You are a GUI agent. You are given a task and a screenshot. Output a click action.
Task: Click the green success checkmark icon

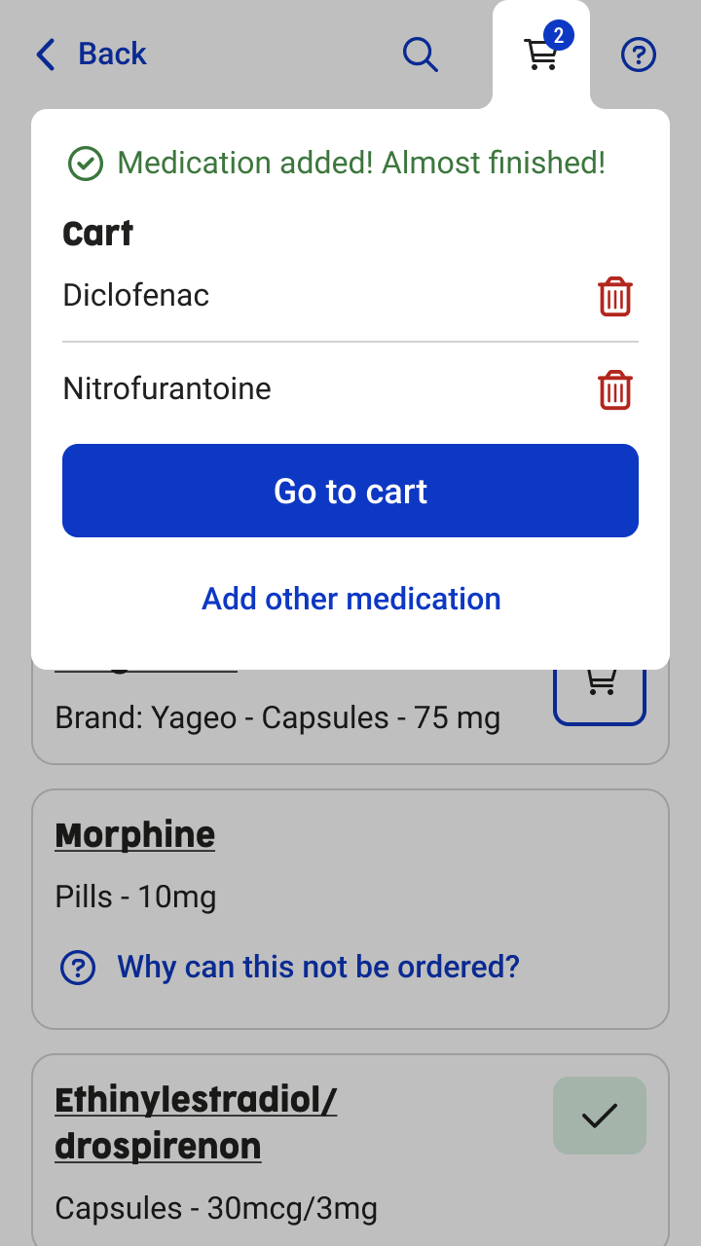pos(86,164)
